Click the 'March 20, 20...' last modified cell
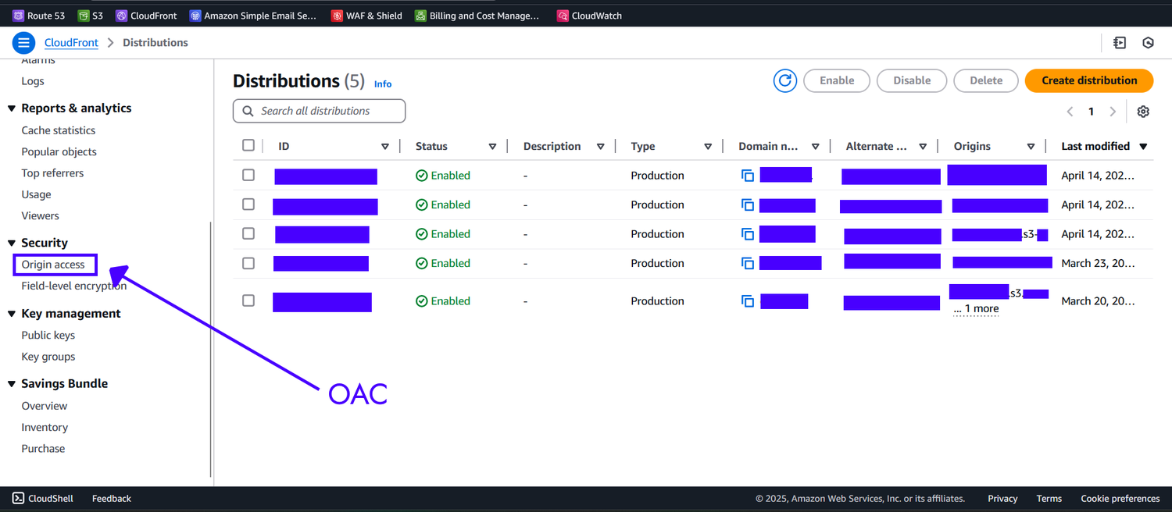 1098,300
